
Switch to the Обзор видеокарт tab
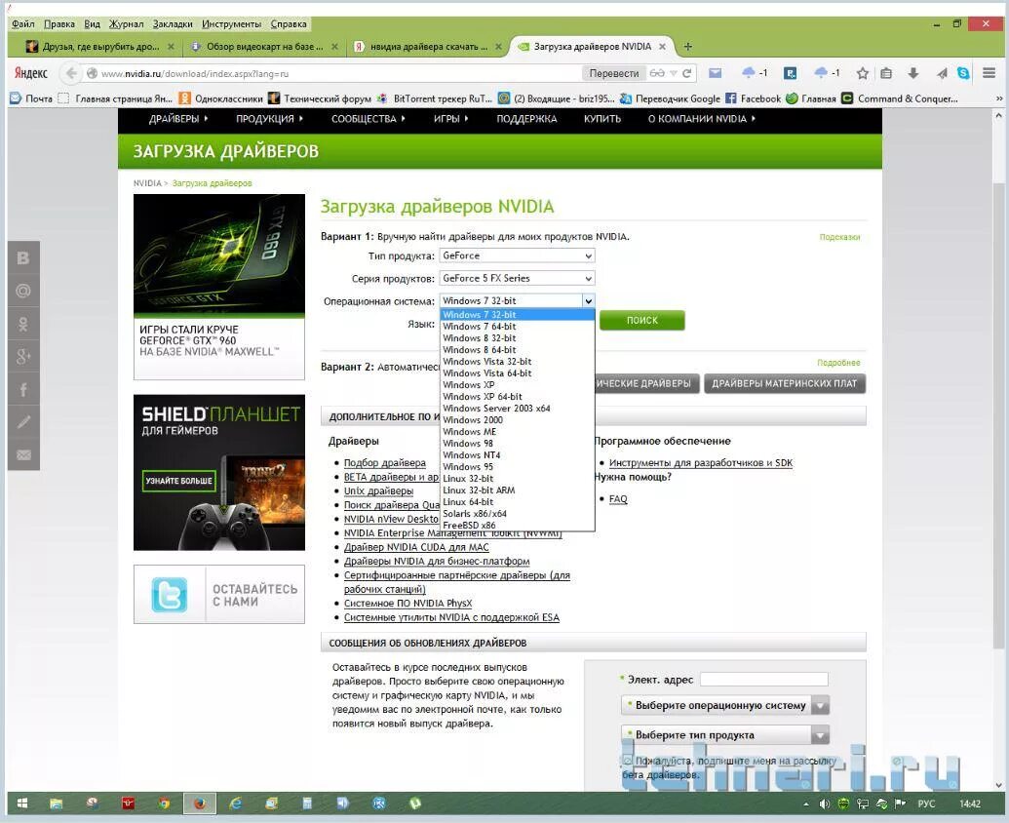264,47
